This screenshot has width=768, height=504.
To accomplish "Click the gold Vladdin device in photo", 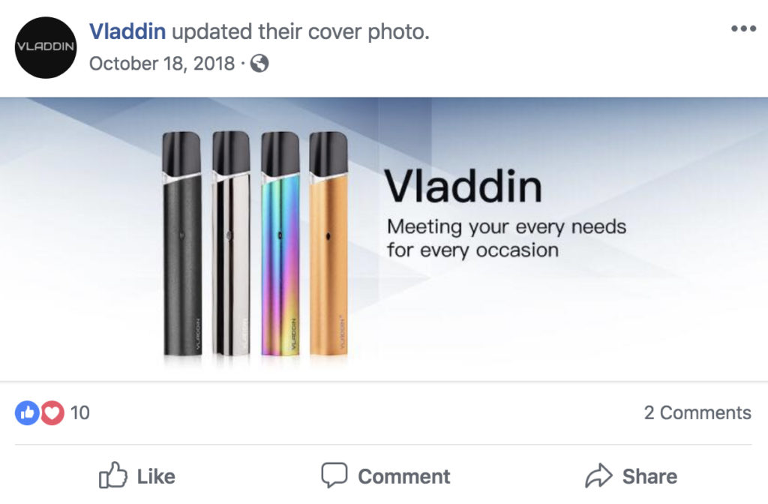I will [328, 244].
